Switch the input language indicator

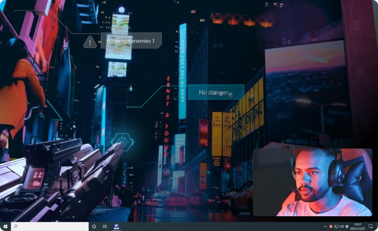tap(347, 227)
